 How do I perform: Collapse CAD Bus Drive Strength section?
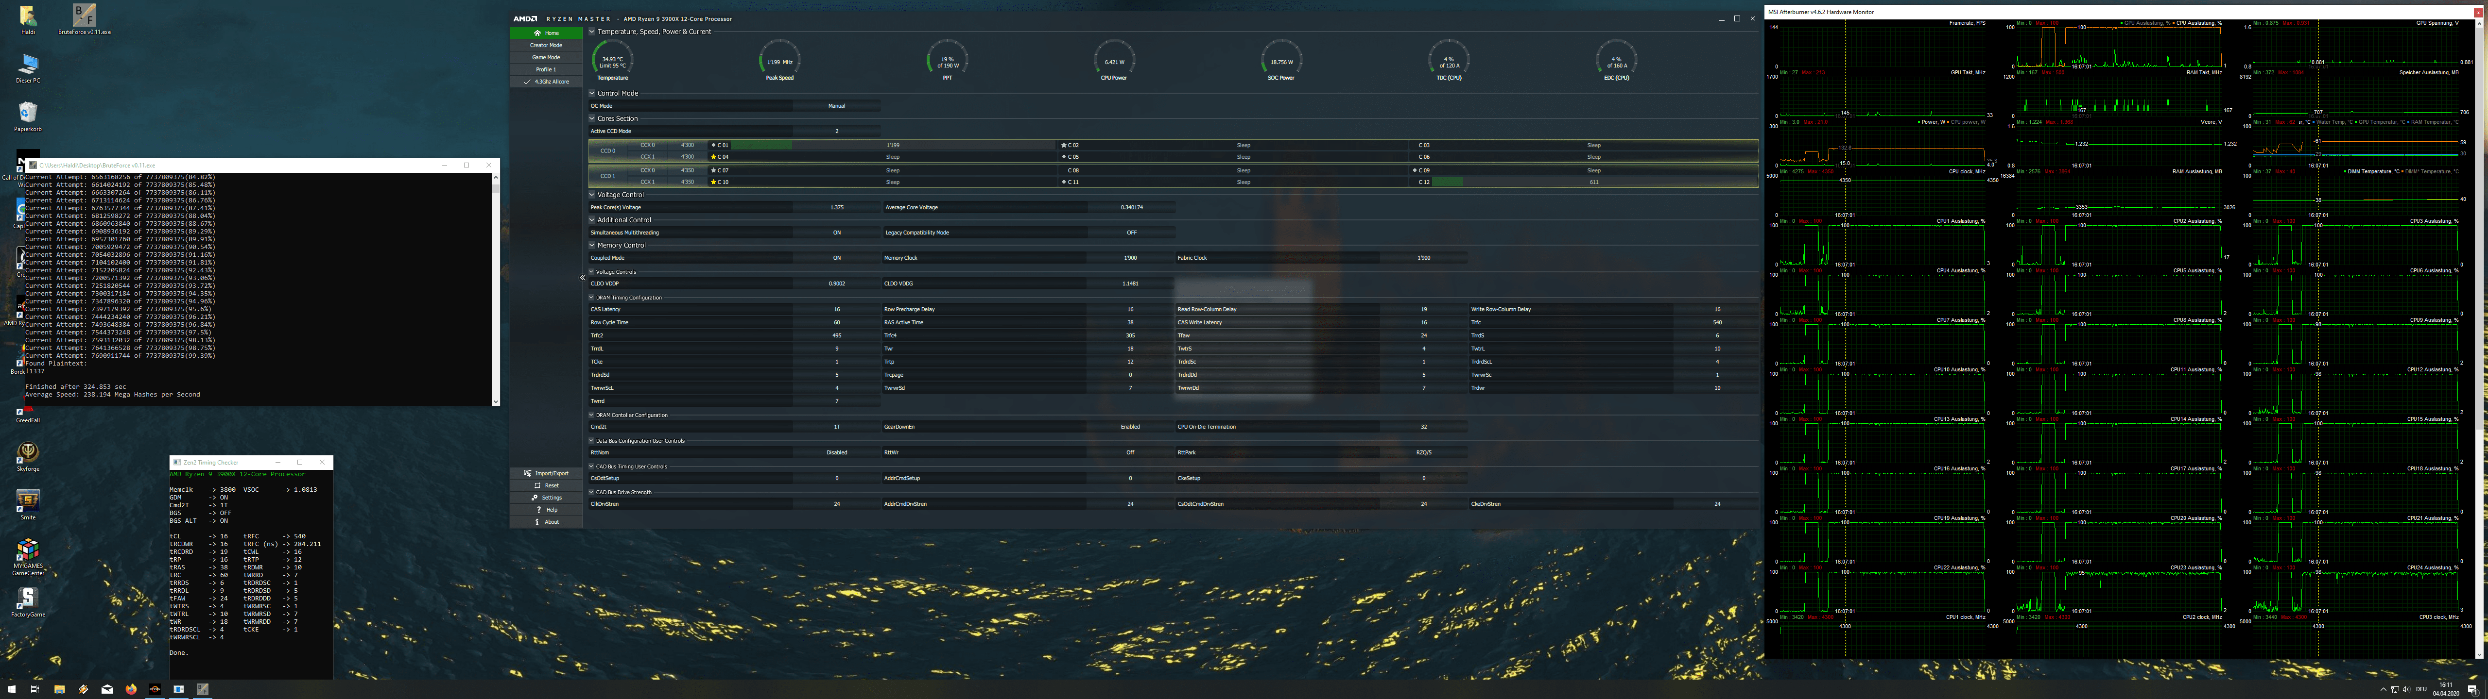point(592,492)
